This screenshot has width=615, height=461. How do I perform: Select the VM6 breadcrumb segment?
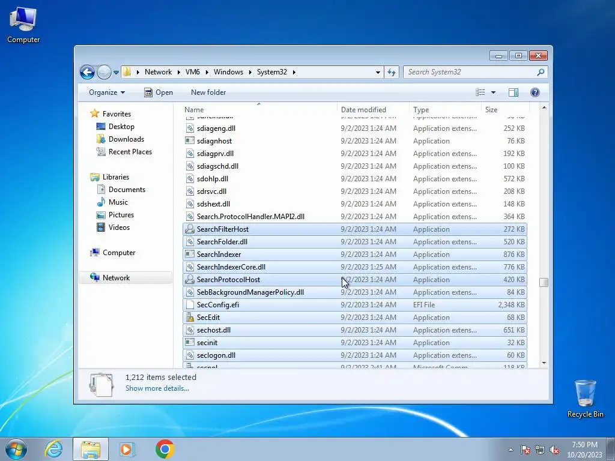[x=193, y=72]
